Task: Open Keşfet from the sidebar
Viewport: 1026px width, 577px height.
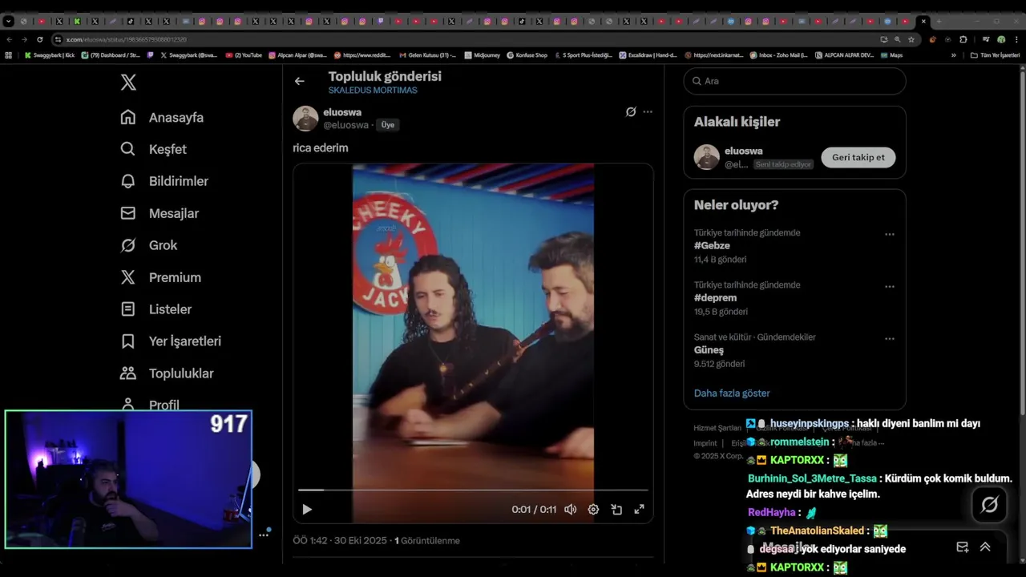Action: click(x=153, y=149)
